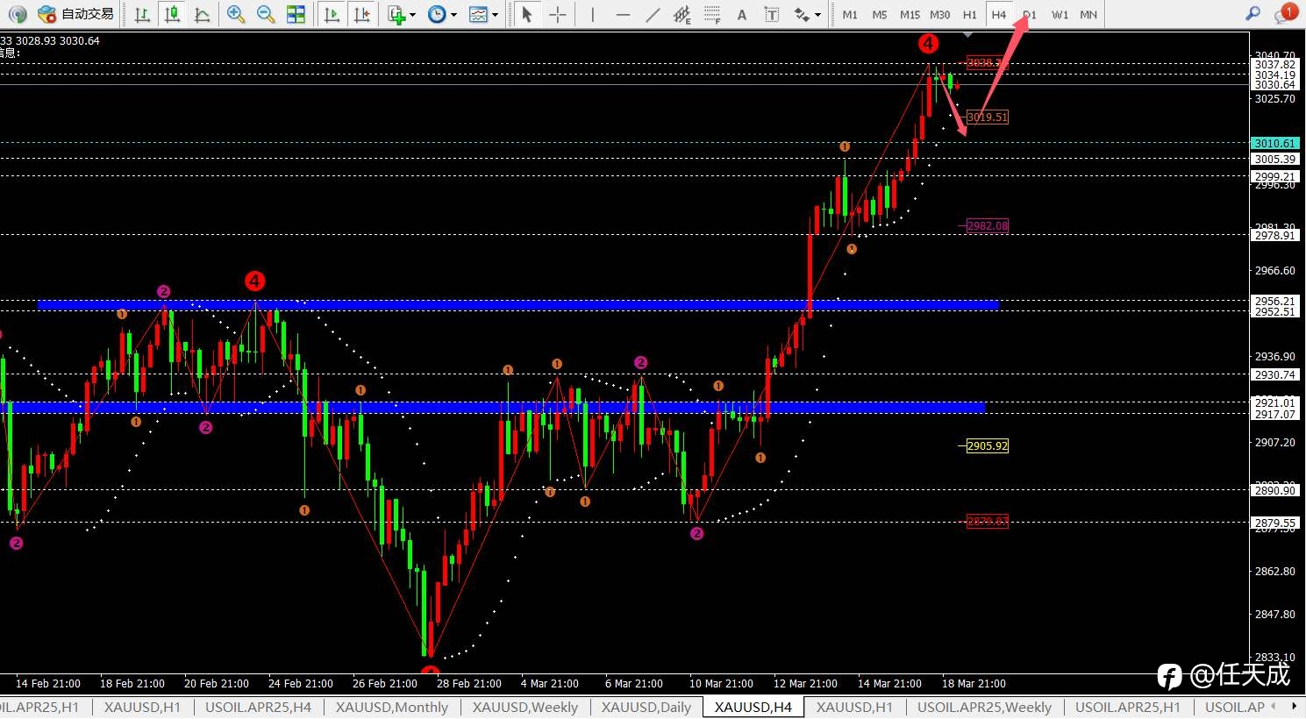Switch chart to M1 timeframe
Image resolution: width=1306 pixels, height=719 pixels.
(x=850, y=15)
